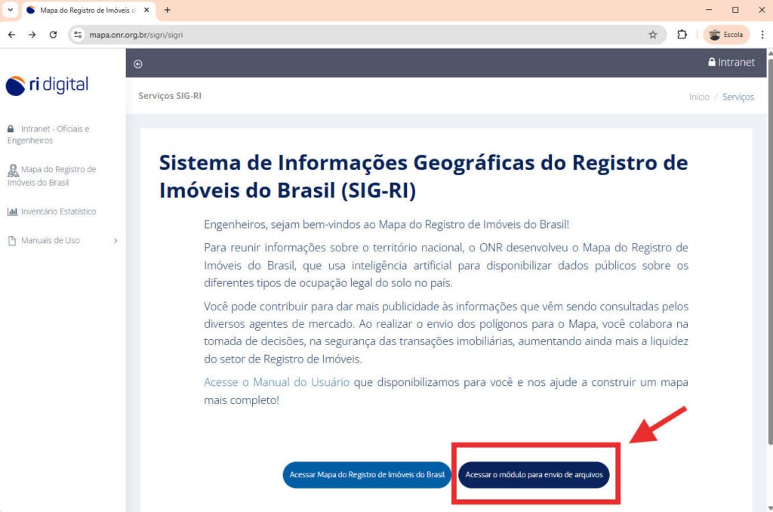Screen dimensions: 773x512
Task: Click the Inventário Estatístico bar-chart icon
Action: point(11,211)
